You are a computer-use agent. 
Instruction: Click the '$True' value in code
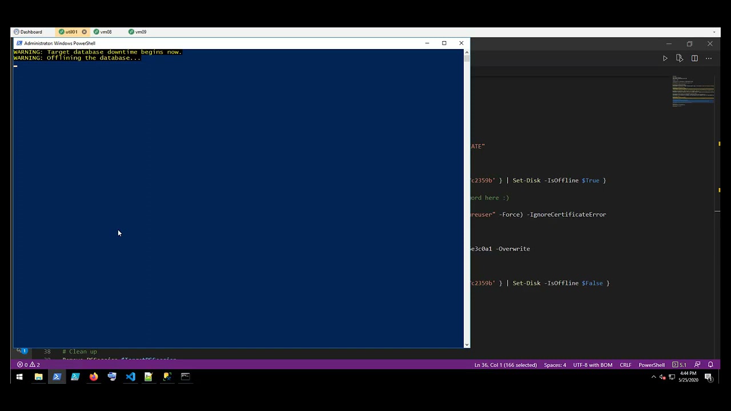[x=591, y=180]
